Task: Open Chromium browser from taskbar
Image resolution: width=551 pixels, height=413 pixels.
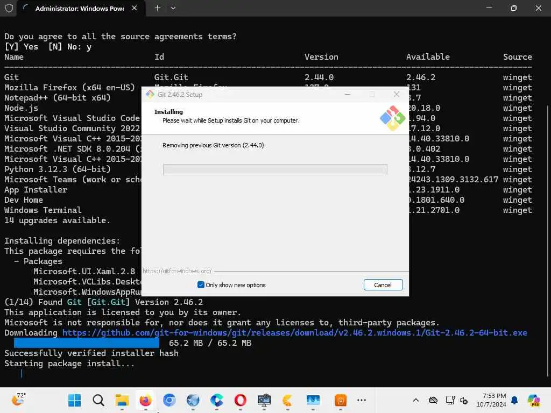Action: 169,400
